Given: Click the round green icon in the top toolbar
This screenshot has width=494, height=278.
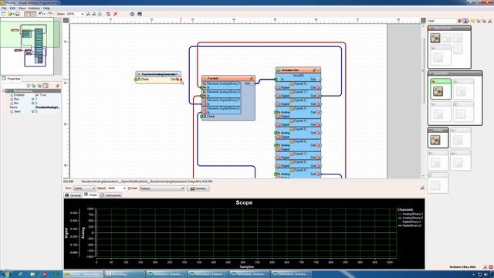Looking at the screenshot, I should [132, 14].
